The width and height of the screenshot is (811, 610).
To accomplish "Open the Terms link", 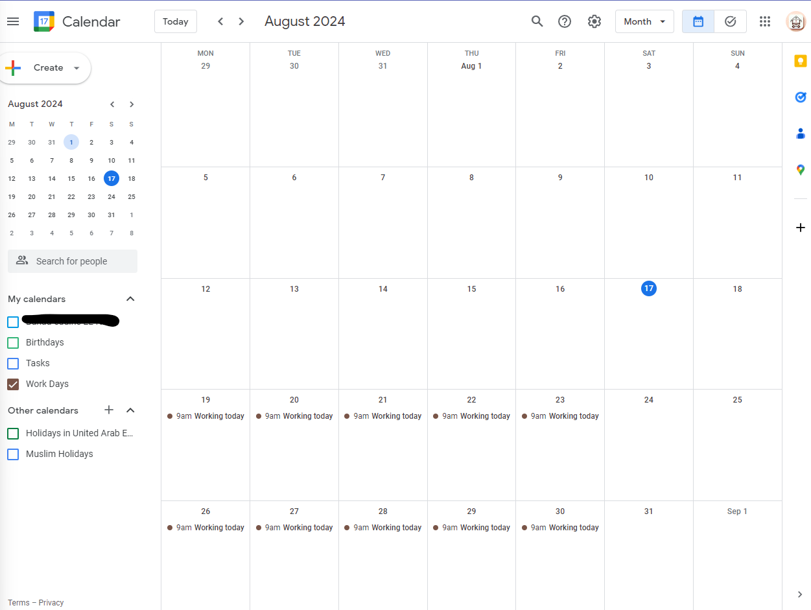I will (x=19, y=602).
